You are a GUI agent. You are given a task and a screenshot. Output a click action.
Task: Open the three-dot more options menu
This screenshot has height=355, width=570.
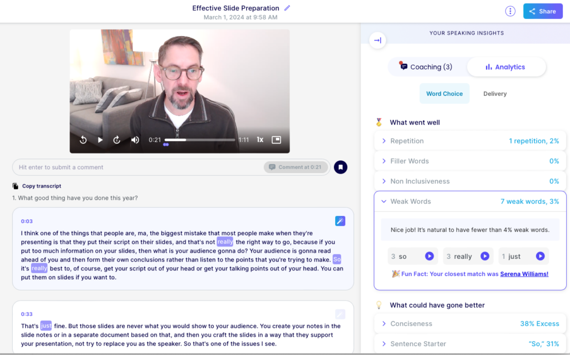point(510,11)
